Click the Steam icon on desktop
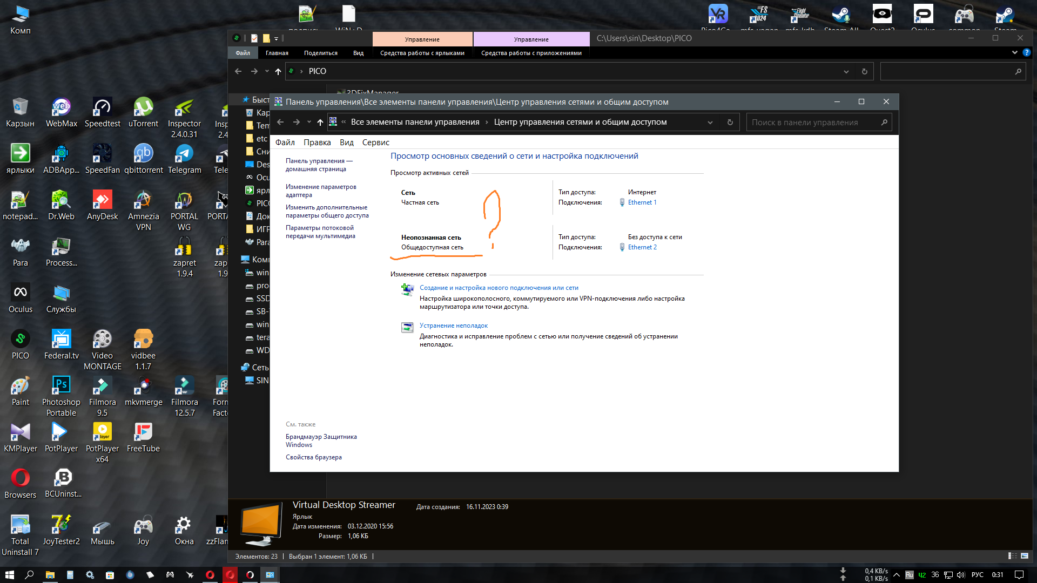This screenshot has width=1037, height=583. pyautogui.click(x=1005, y=15)
